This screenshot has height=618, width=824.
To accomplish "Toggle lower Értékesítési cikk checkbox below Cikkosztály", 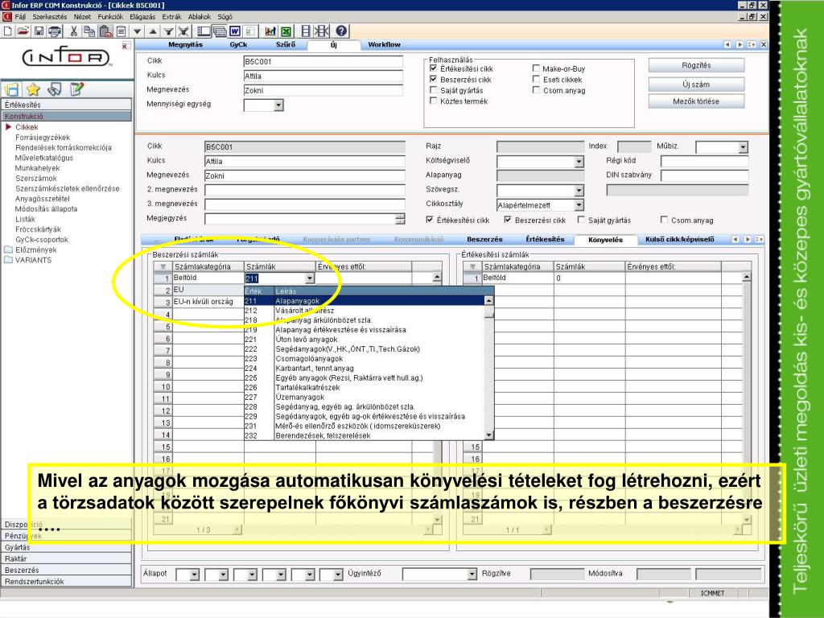I will point(430,220).
